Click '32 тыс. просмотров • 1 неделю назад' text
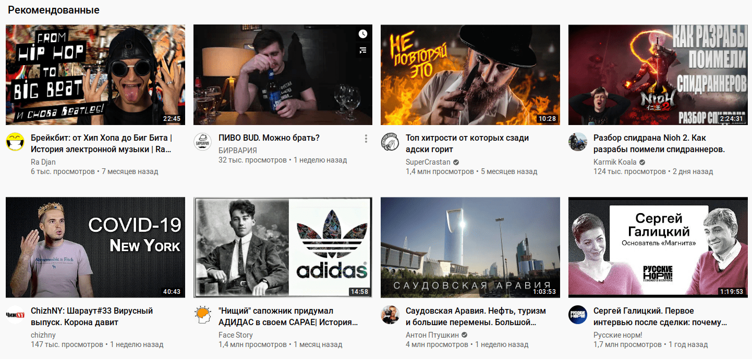The width and height of the screenshot is (752, 359). pos(283,160)
